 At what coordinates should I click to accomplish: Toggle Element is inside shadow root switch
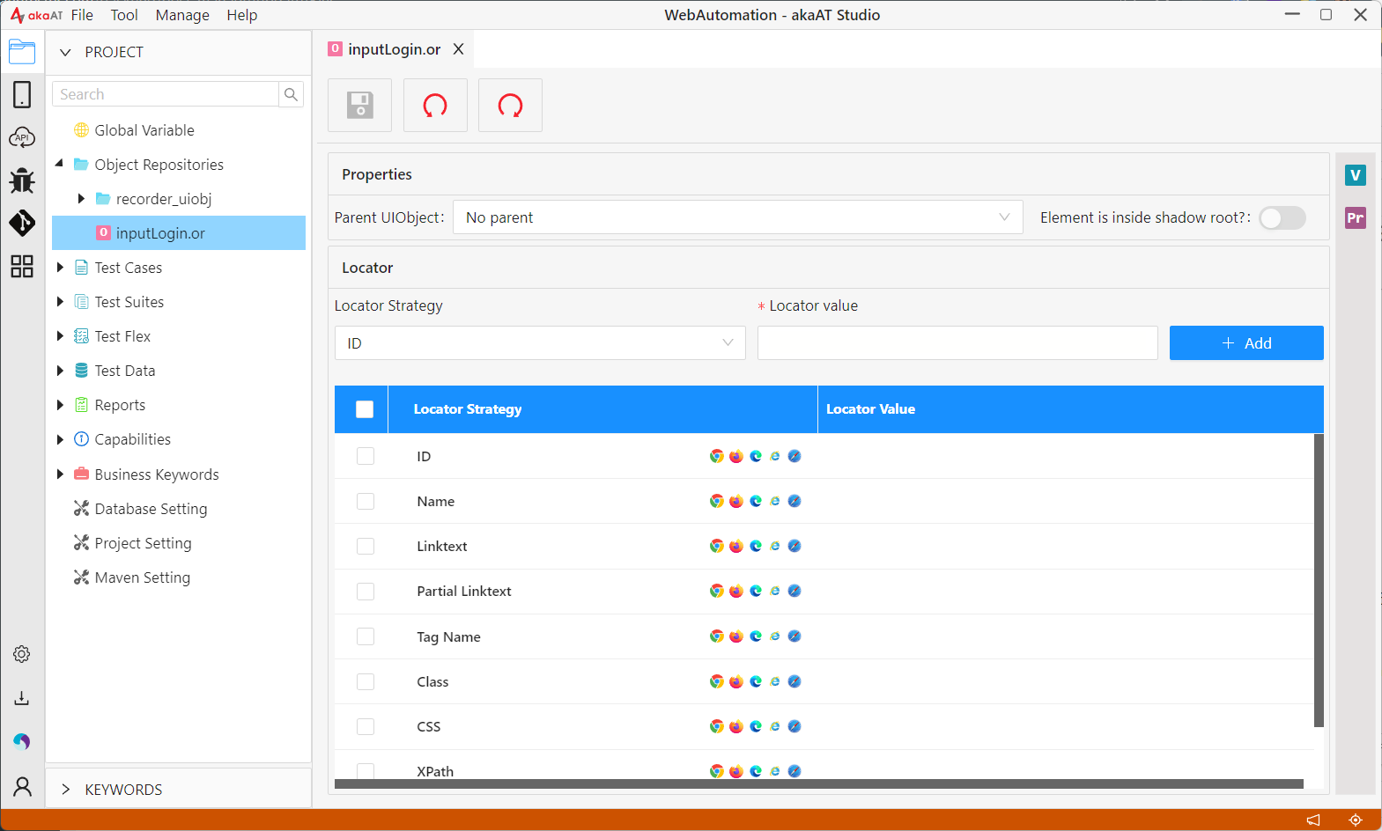point(1282,217)
